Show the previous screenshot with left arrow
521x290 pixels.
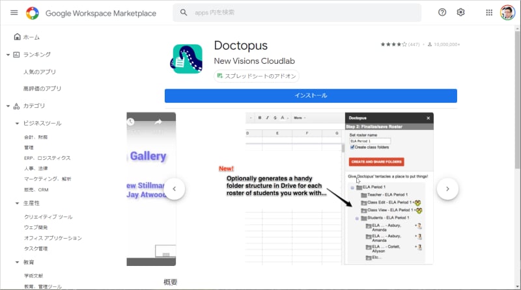174,189
